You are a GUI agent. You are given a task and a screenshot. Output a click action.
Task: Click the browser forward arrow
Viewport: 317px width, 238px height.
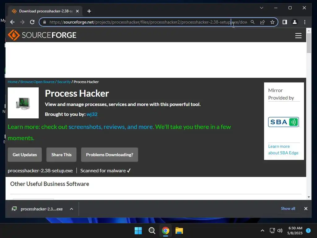(22, 22)
